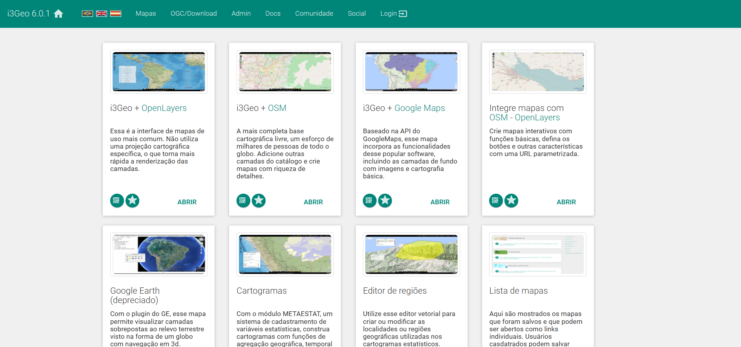The image size is (741, 347).
Task: Show QR code for Integre mapas com OSM card
Action: click(496, 201)
